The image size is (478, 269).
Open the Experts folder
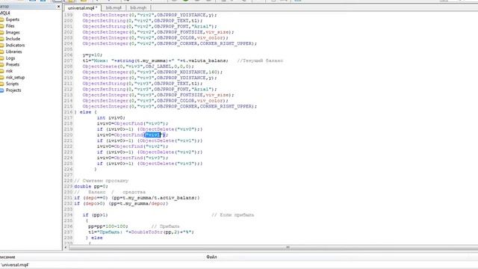pyautogui.click(x=13, y=19)
